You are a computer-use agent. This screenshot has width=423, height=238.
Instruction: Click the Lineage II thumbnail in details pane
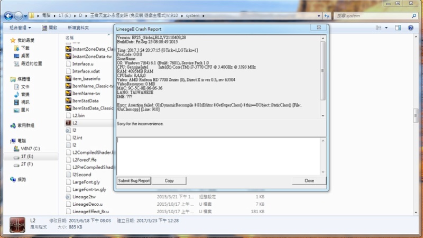(x=17, y=224)
